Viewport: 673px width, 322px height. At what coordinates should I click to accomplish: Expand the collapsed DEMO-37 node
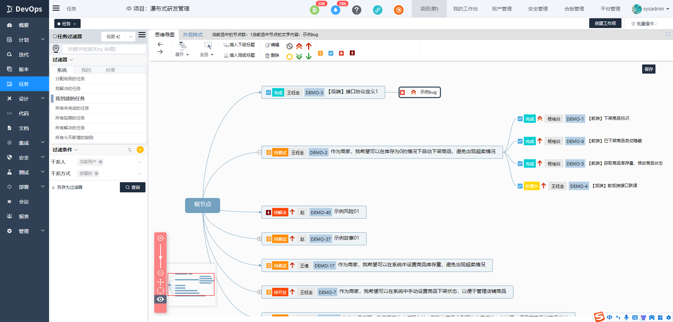(x=259, y=239)
